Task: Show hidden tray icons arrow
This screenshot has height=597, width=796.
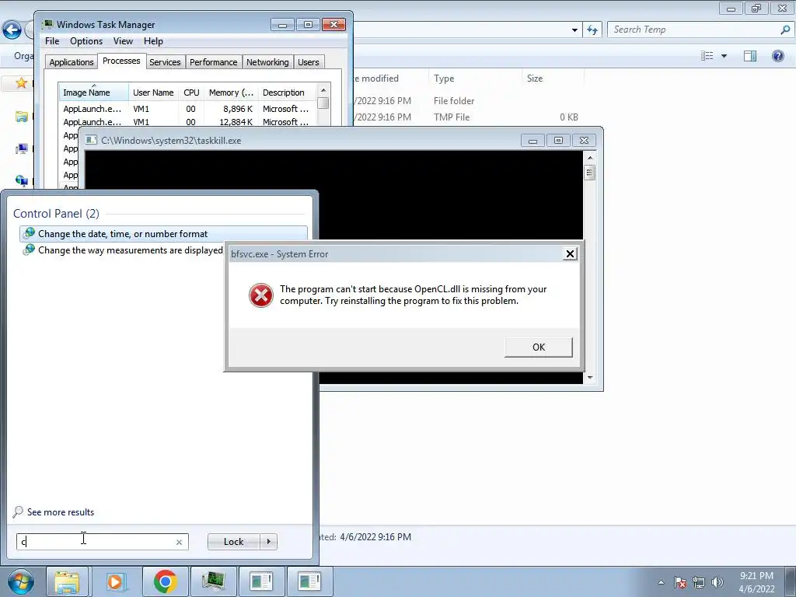Action: pos(661,582)
